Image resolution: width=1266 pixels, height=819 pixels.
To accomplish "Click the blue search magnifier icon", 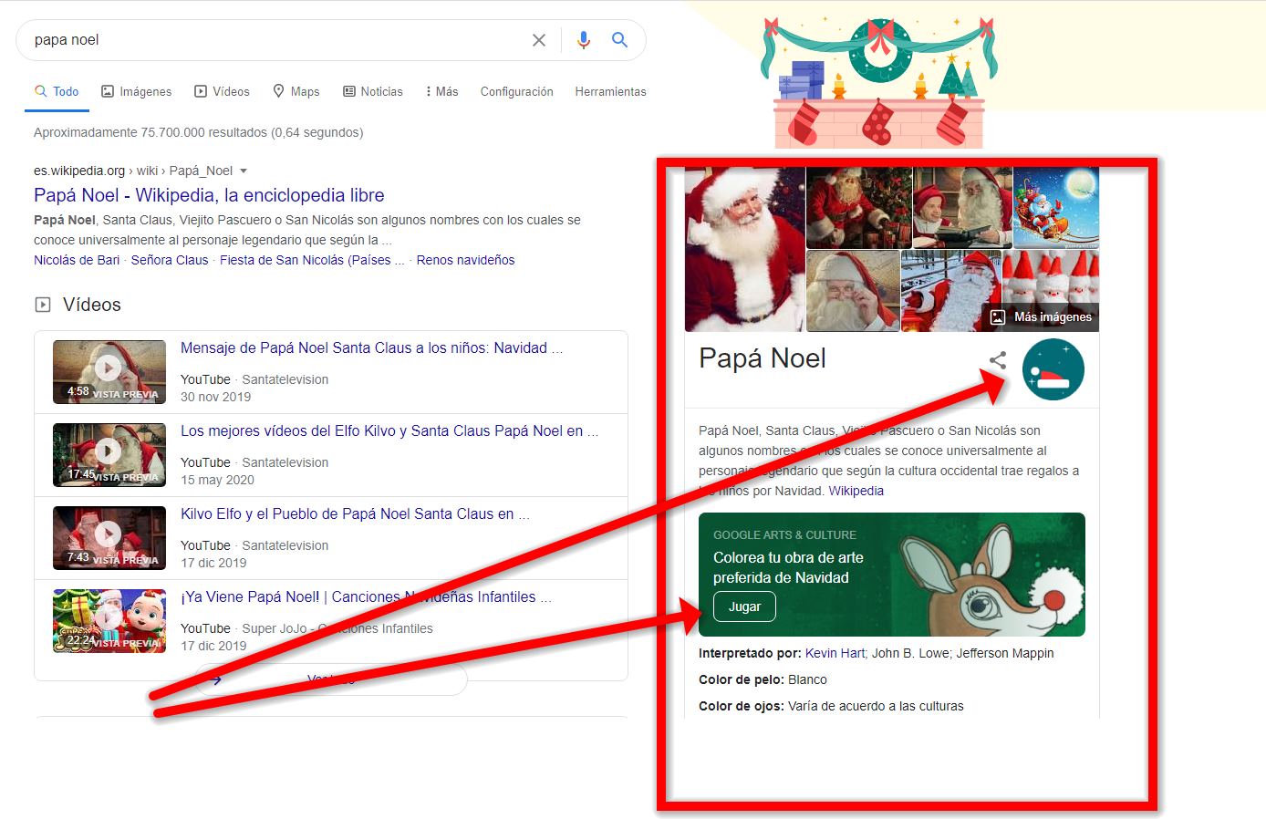I will 620,40.
